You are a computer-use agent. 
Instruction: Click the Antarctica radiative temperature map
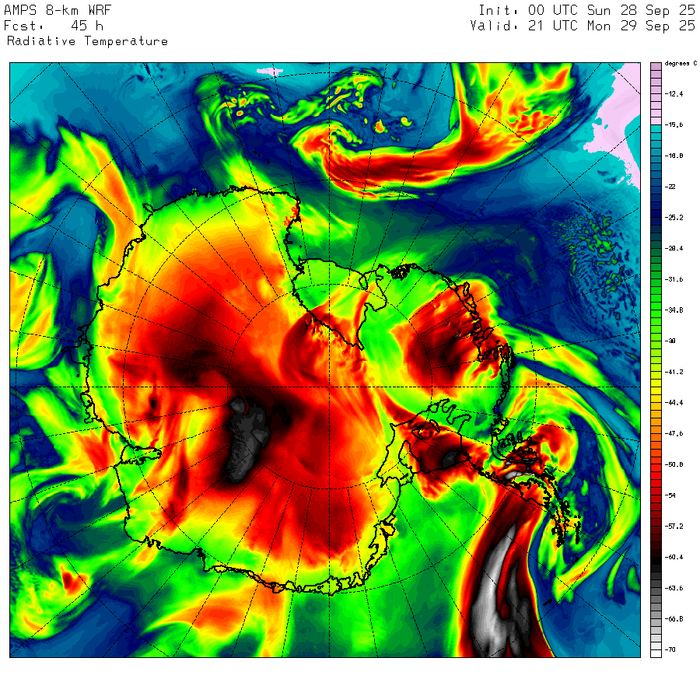(x=325, y=360)
